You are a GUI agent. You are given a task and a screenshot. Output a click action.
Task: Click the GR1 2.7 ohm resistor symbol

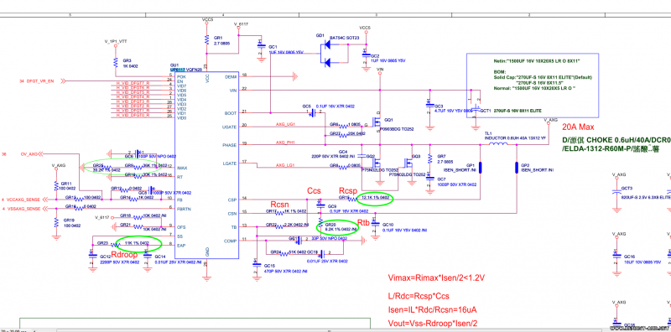206,39
